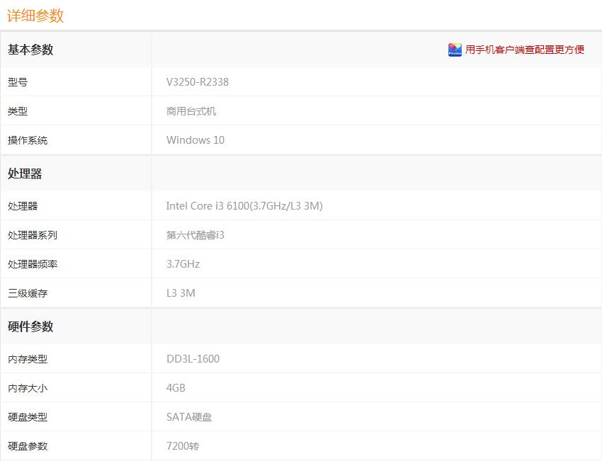Select the value 商用台式机

(x=191, y=111)
